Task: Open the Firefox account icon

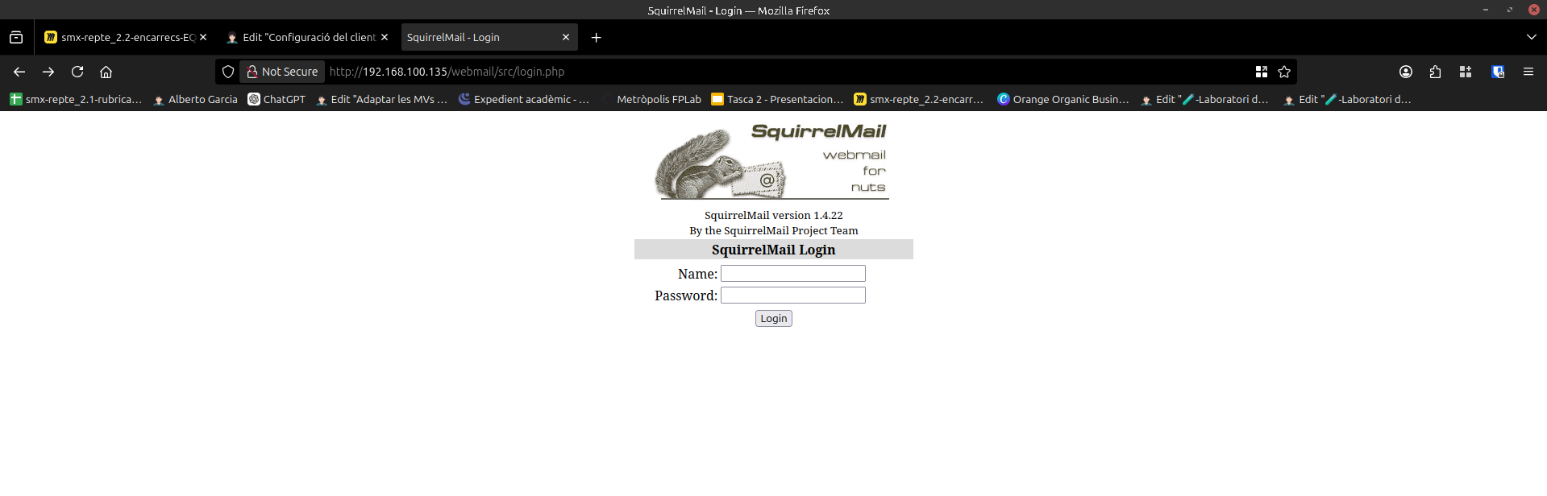Action: point(1406,72)
